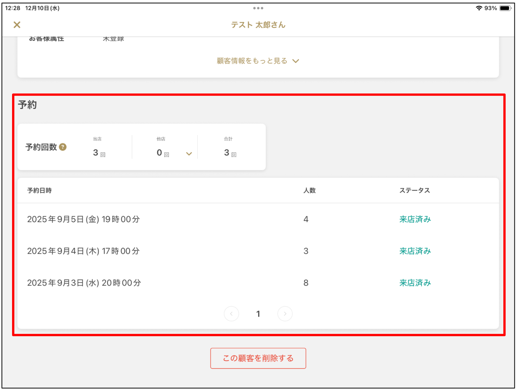Expand 顧客情報をもっと見る
This screenshot has width=517, height=390.
pos(258,61)
